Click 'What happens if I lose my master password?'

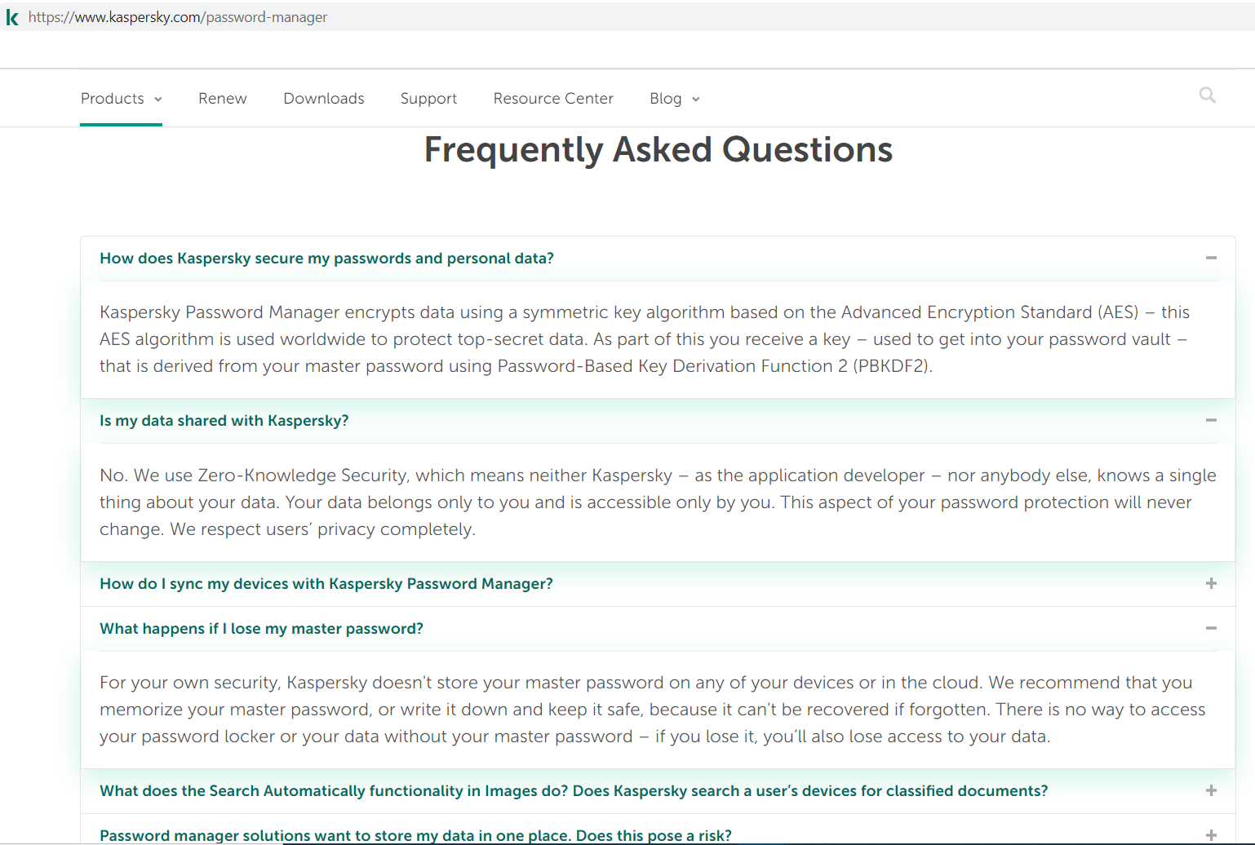pos(261,629)
